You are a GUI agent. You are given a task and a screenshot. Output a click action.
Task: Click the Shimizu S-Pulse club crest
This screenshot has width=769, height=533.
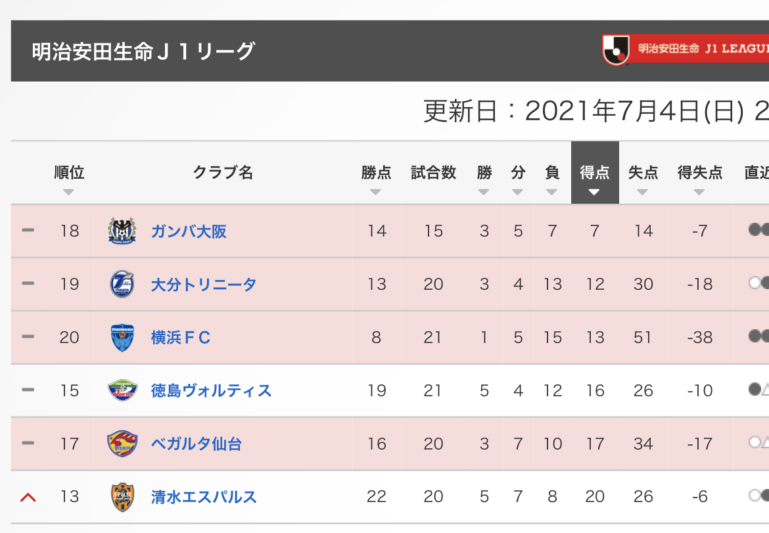click(x=122, y=497)
